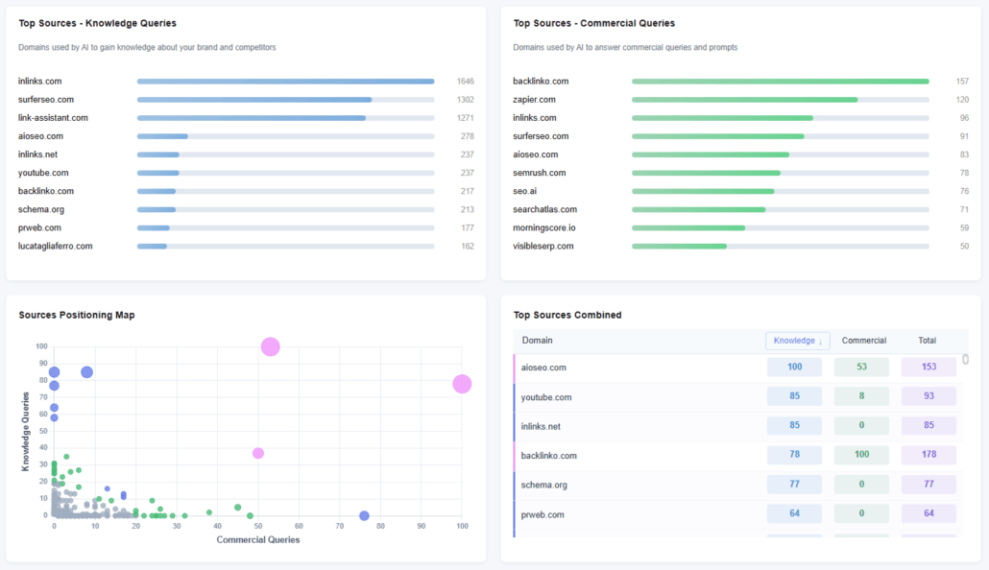Click lucatagliaferro.com domain label

pos(55,246)
